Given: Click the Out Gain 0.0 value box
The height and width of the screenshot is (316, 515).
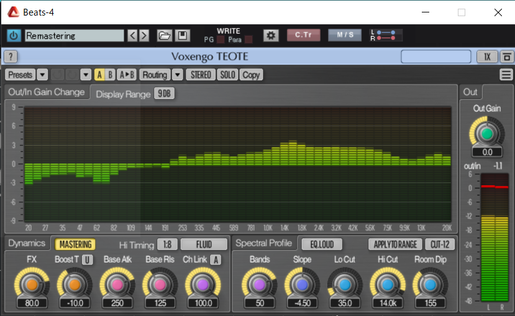Looking at the screenshot, I should tap(487, 152).
